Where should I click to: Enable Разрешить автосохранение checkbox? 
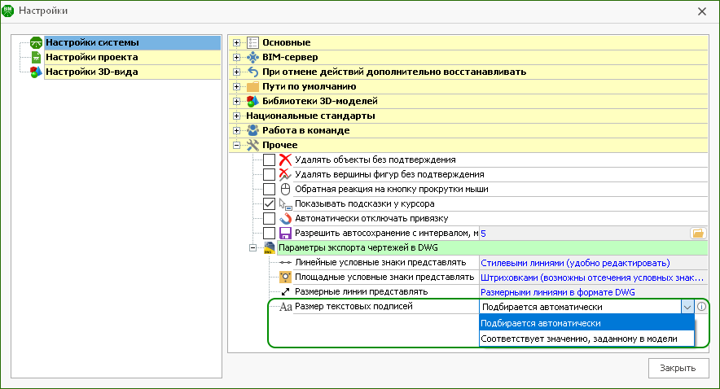click(269, 234)
